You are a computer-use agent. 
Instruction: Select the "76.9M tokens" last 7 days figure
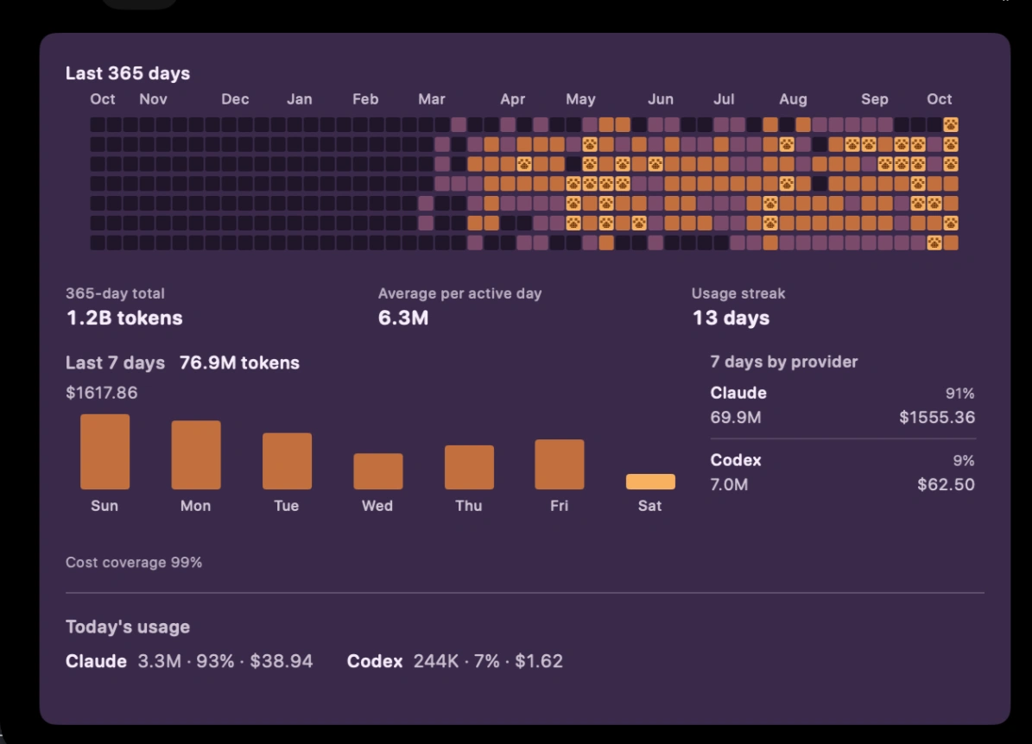tap(239, 363)
